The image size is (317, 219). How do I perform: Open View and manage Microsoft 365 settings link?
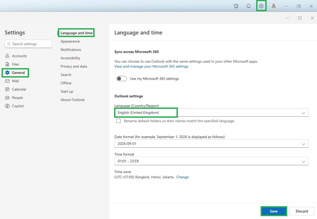tap(151, 66)
